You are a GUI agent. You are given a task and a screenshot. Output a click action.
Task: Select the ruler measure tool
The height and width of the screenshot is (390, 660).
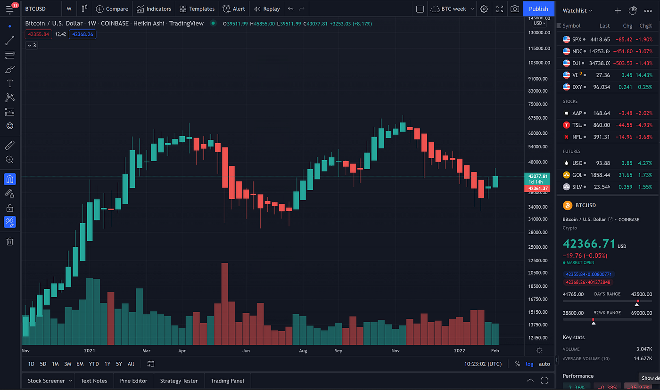[10, 146]
